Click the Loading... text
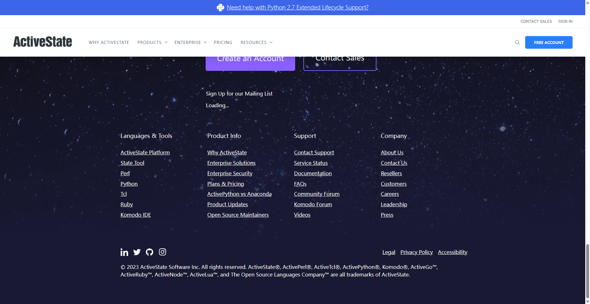Screen dimensions: 590x304 [218, 105]
